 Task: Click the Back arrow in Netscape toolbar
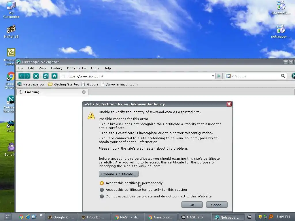tap(21, 76)
